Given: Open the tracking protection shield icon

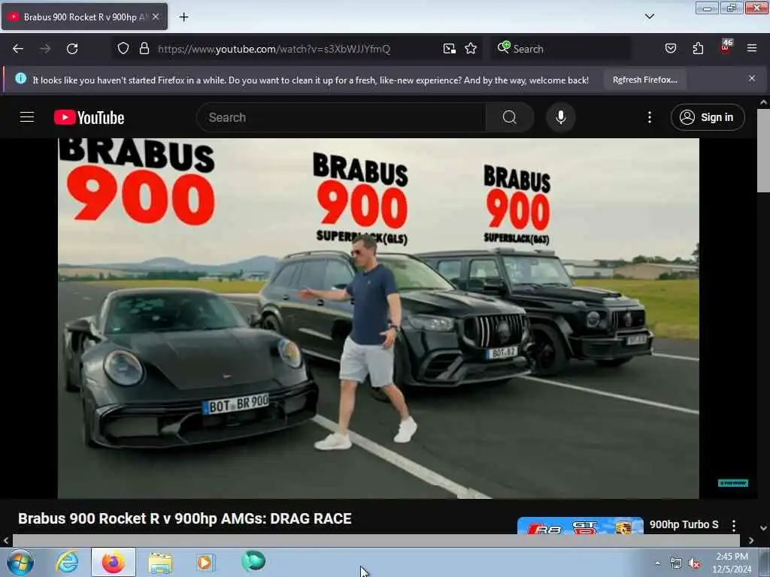Looking at the screenshot, I should point(123,49).
